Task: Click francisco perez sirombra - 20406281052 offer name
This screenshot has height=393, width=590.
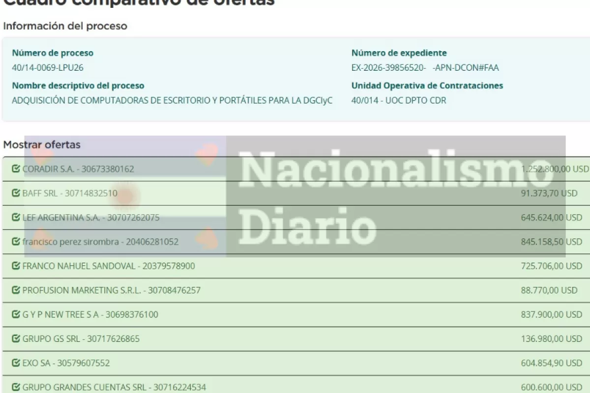Action: (x=100, y=242)
